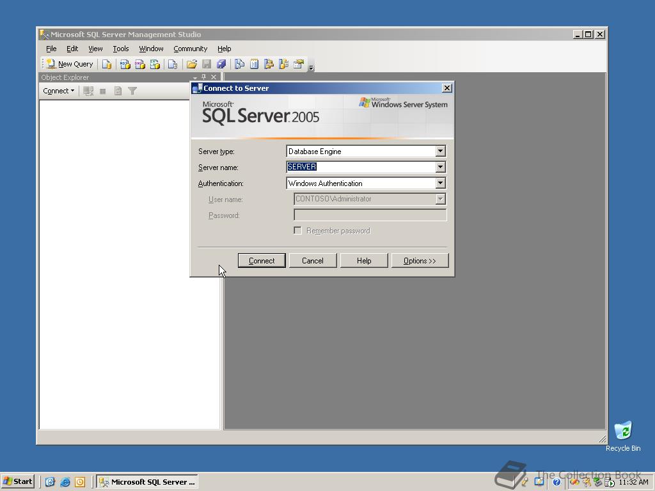Click the Stop icon in Object Explorer
The width and height of the screenshot is (655, 491).
pyautogui.click(x=103, y=91)
